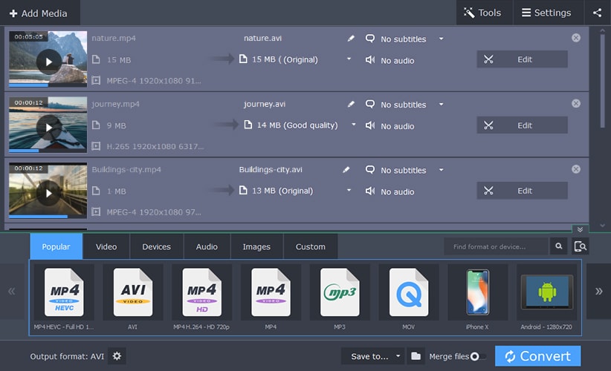Toggle the Merge files switch
The height and width of the screenshot is (371, 611).
[x=478, y=357]
